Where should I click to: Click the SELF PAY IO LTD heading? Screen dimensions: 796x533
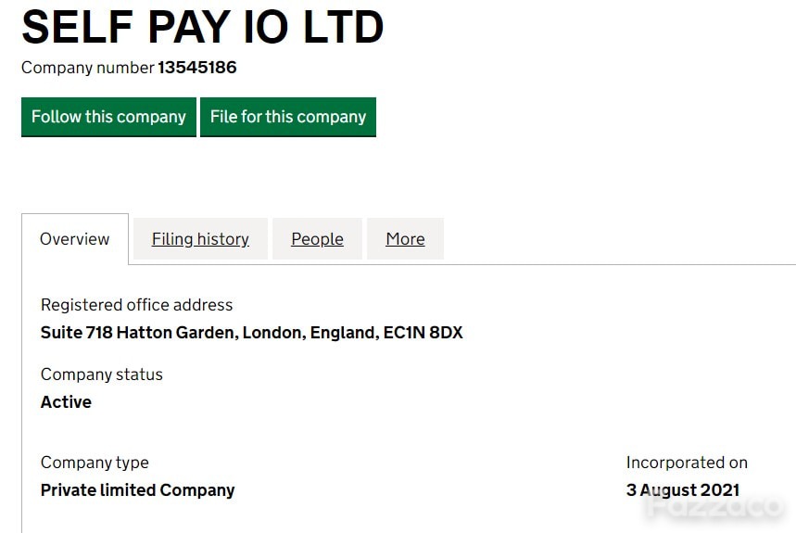pos(203,28)
